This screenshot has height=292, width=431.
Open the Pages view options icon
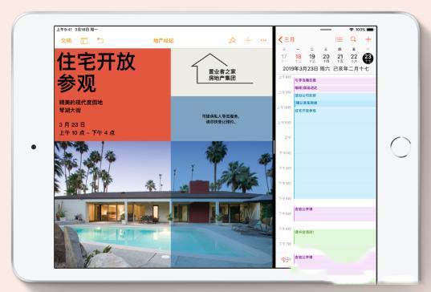click(84, 41)
